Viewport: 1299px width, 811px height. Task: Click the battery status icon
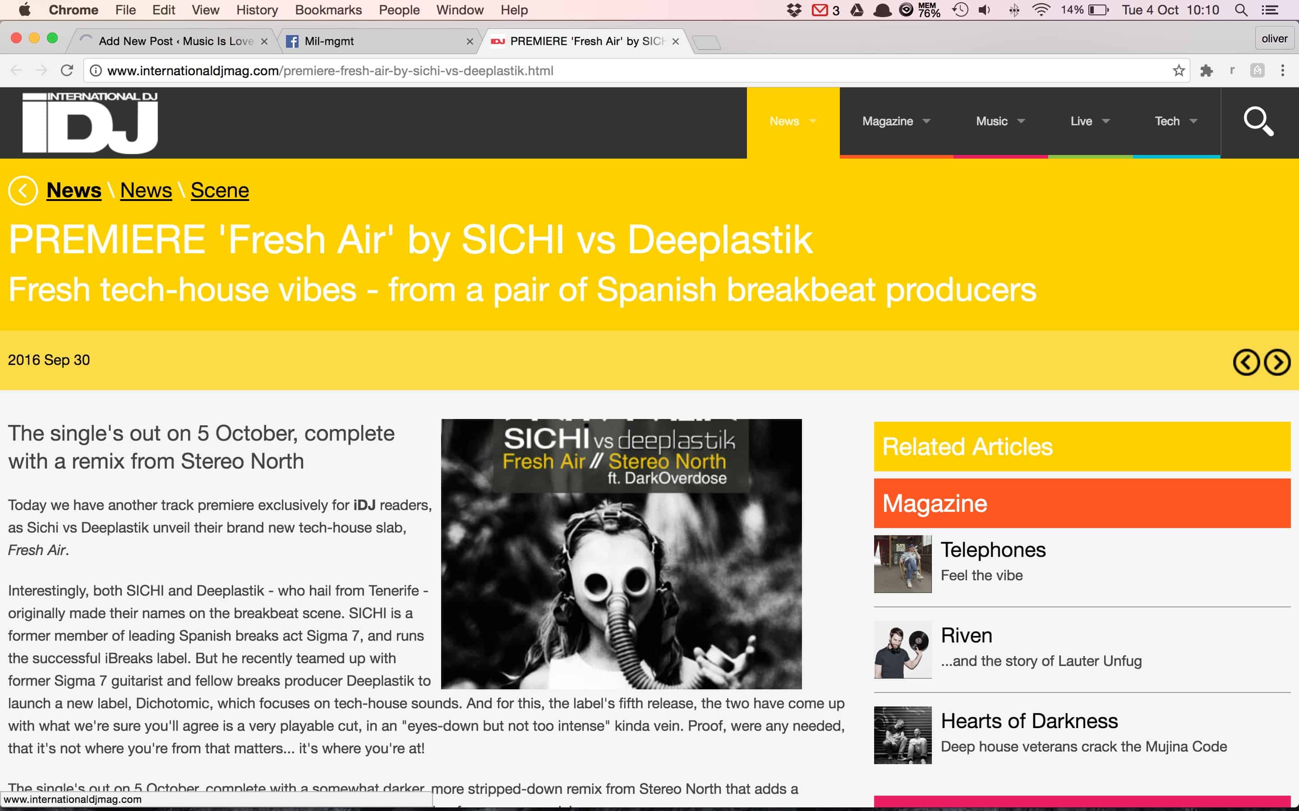click(1098, 10)
